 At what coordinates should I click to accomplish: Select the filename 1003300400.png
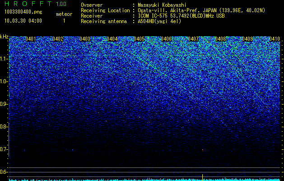point(23,12)
